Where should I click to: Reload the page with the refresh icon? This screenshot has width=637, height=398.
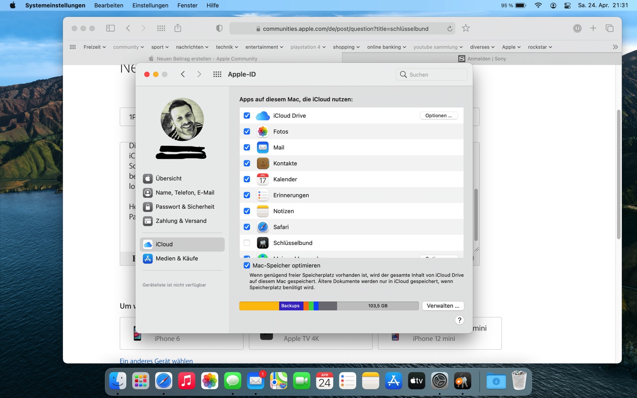pyautogui.click(x=449, y=29)
